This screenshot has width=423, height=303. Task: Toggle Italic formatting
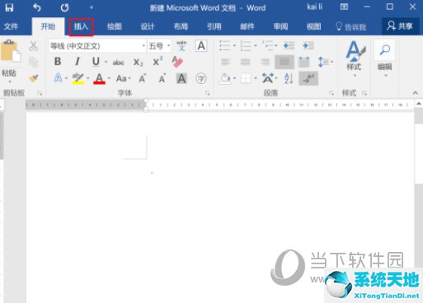pyautogui.click(x=78, y=62)
